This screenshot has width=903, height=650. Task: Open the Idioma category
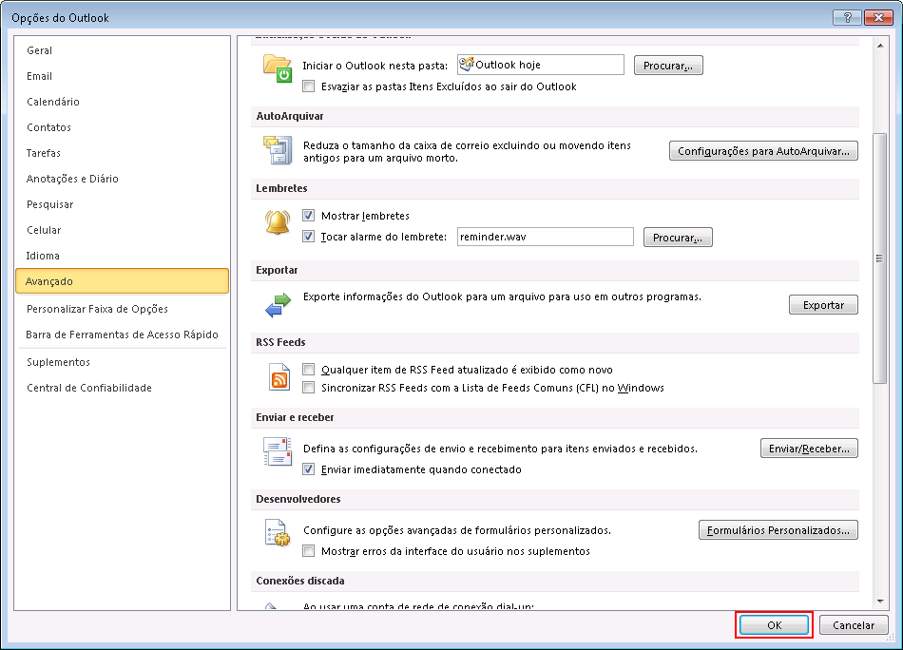122,256
